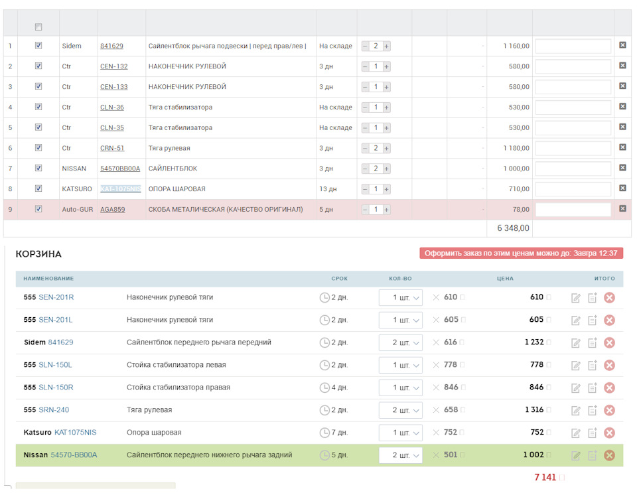This screenshot has width=637, height=503.
Task: Click the cart total 7 141
Action: point(545,477)
